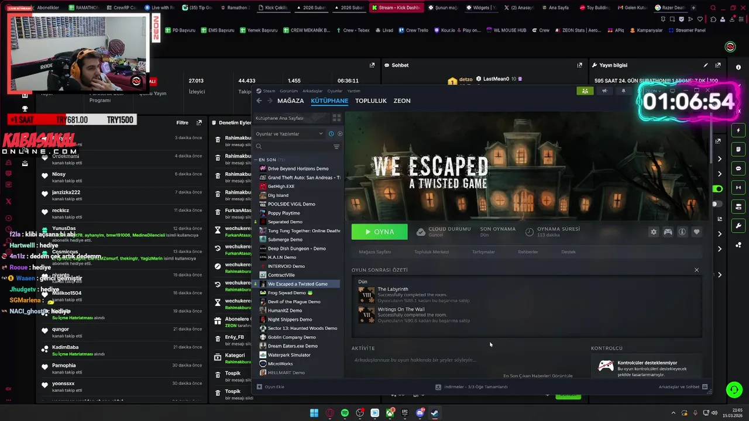Open Tartışmalar link
Viewport: 749px width, 421px height.
click(483, 252)
